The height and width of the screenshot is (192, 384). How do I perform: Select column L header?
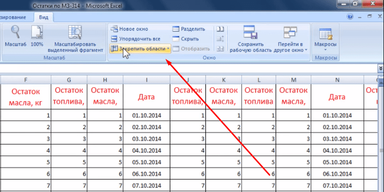(259, 80)
